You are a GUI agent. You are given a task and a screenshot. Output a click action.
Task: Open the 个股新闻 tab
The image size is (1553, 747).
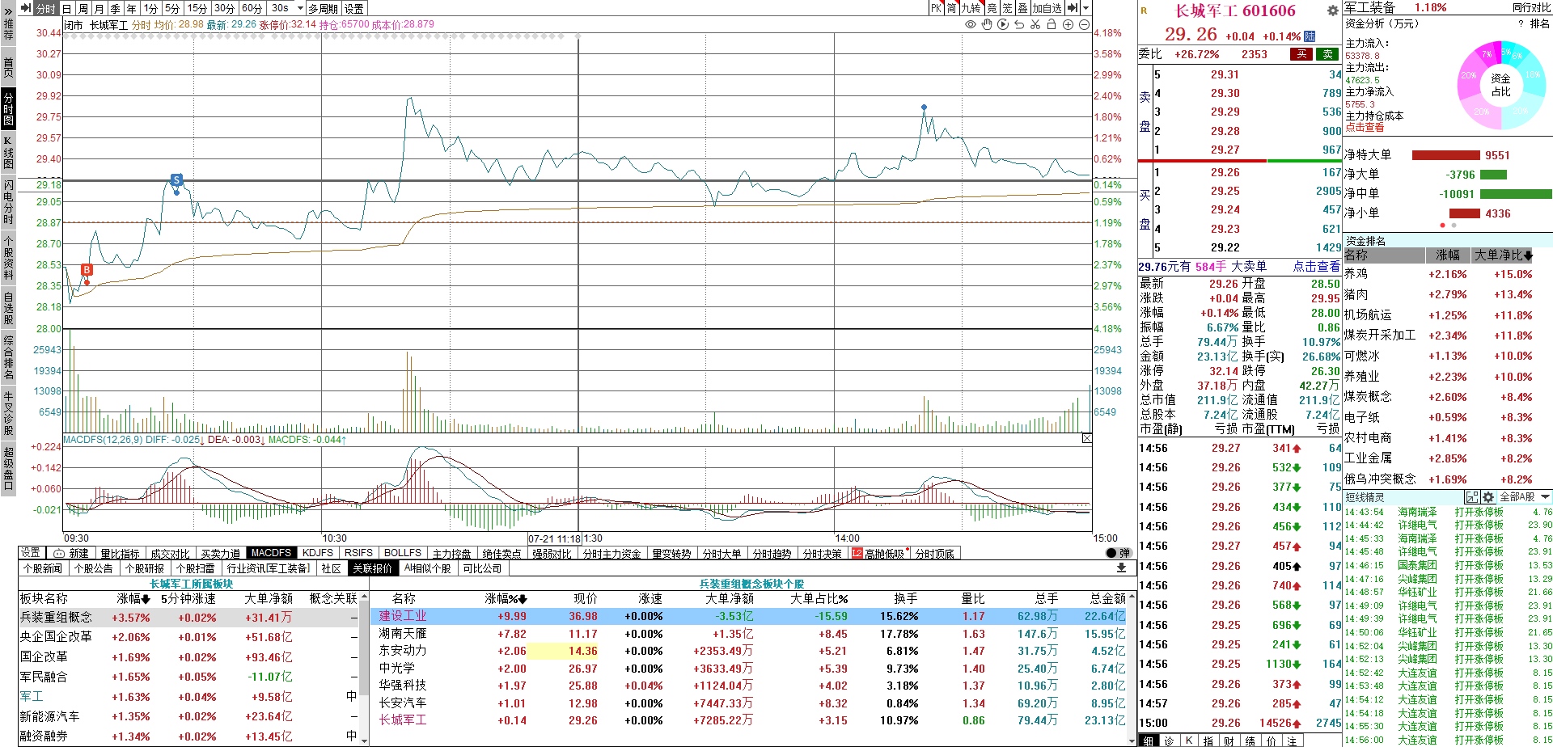(43, 568)
